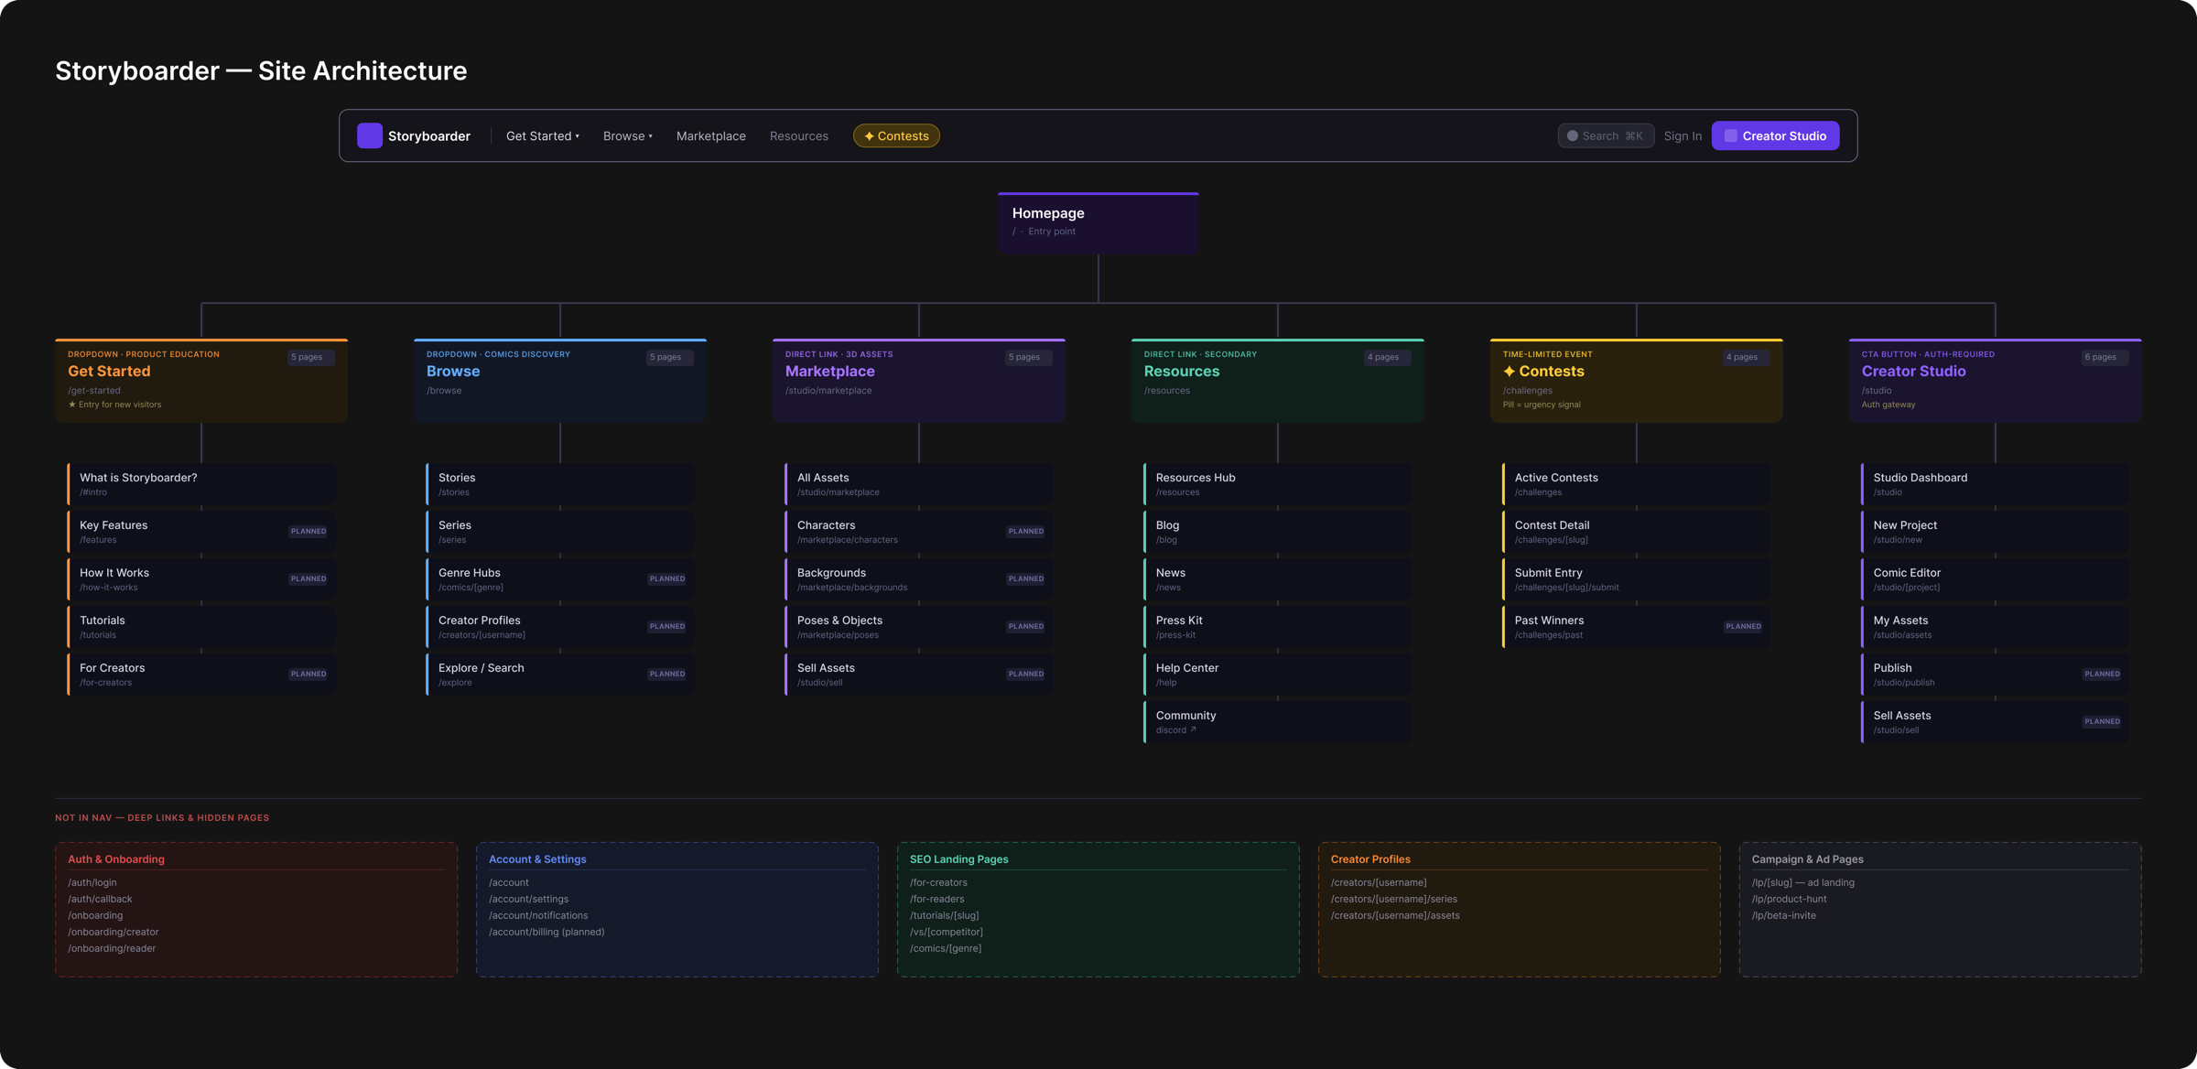This screenshot has width=2197, height=1069.
Task: Open the Community discord node
Action: (1278, 722)
